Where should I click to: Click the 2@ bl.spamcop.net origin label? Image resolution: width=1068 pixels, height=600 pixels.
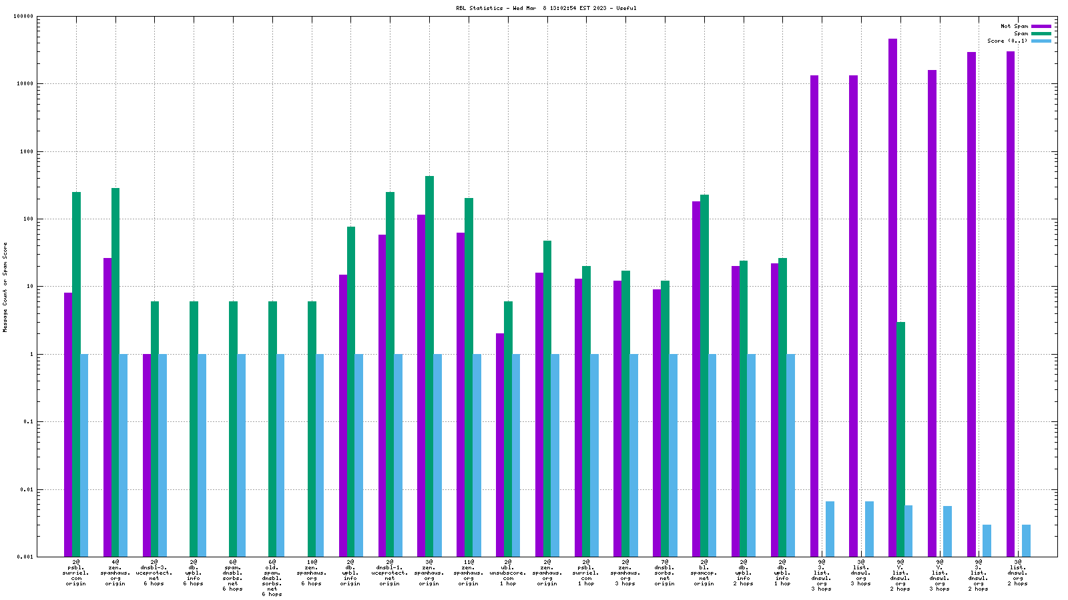704,573
